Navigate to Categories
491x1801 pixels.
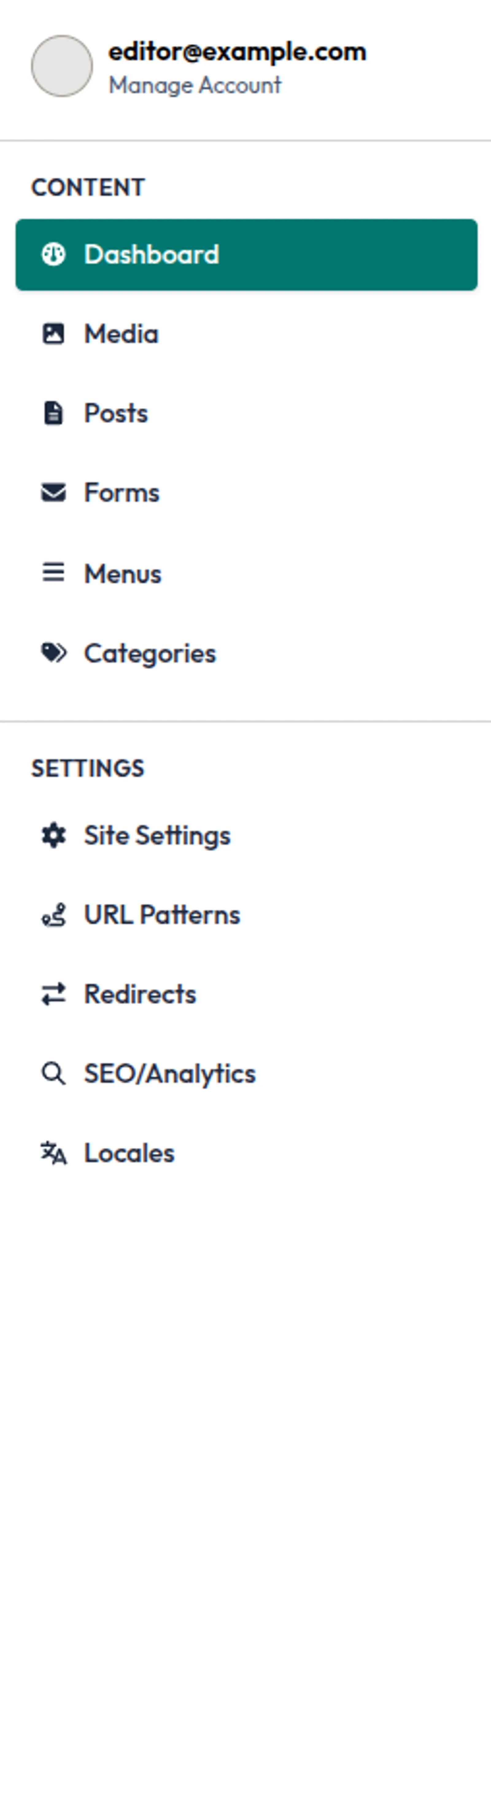pos(150,653)
